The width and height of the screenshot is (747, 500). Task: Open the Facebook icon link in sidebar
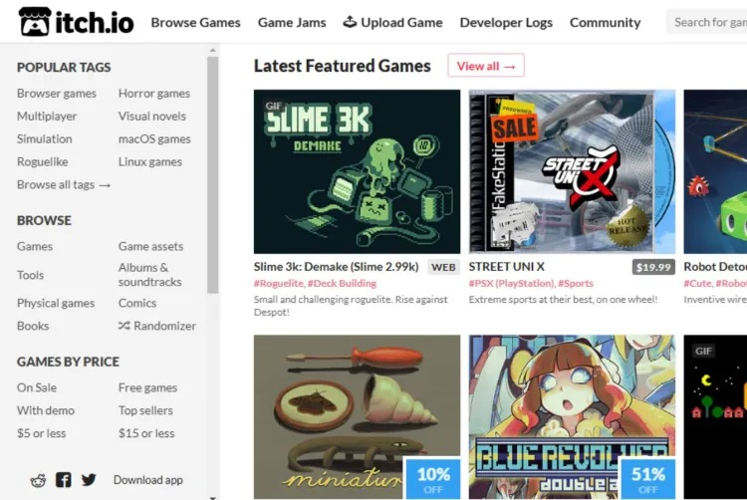[x=64, y=479]
